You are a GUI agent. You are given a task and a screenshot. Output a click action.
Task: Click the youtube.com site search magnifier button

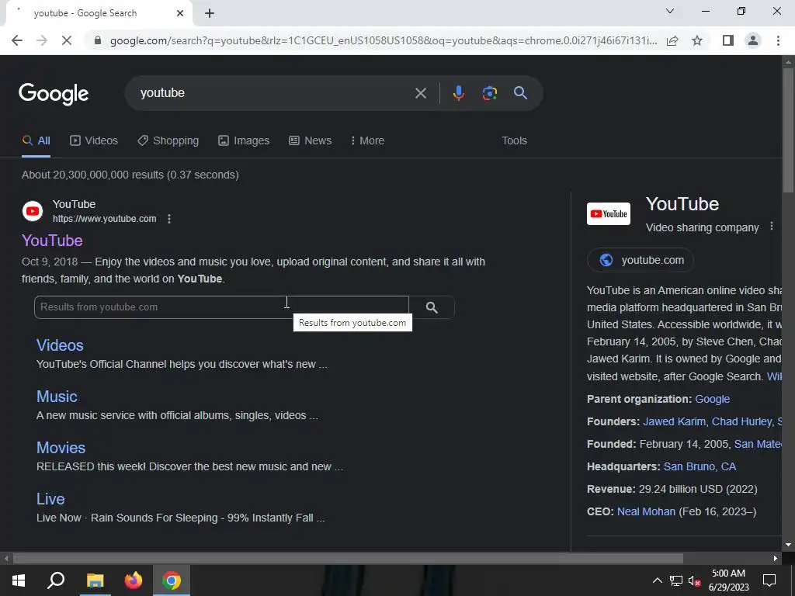432,307
